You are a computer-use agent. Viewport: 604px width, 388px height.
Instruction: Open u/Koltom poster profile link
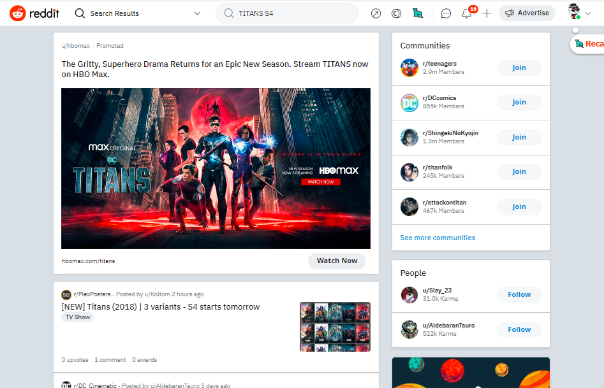[157, 294]
